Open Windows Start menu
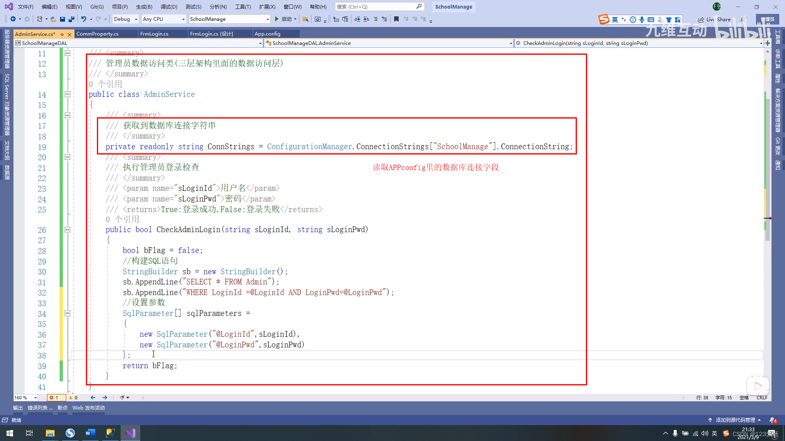This screenshot has width=785, height=441. click(x=10, y=433)
